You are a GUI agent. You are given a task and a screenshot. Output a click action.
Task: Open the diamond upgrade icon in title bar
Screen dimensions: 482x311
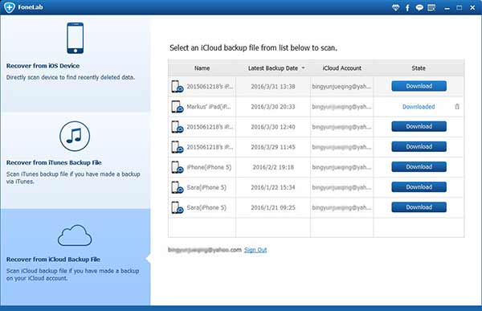click(395, 7)
